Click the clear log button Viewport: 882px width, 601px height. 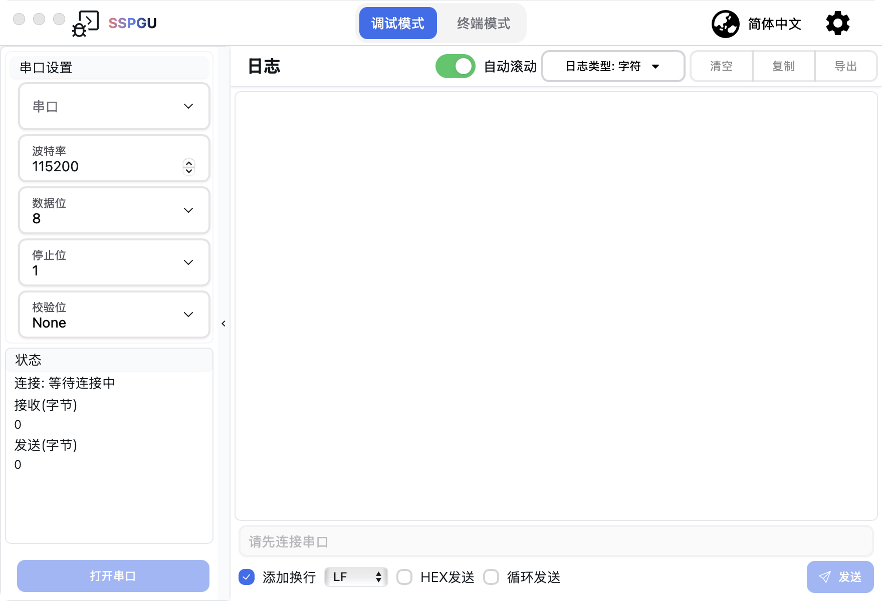[721, 66]
